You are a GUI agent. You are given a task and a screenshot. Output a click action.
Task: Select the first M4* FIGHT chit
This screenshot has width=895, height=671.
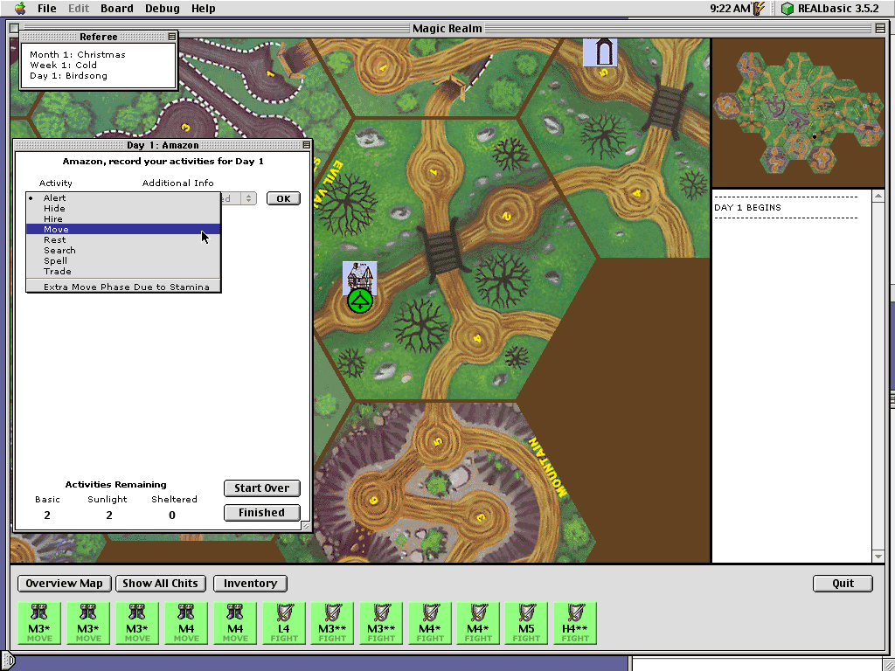click(x=430, y=623)
